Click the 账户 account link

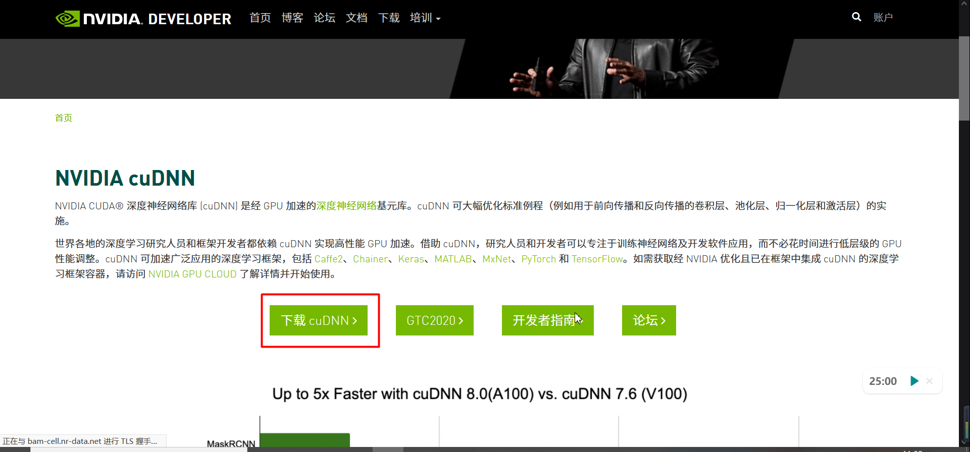point(883,18)
